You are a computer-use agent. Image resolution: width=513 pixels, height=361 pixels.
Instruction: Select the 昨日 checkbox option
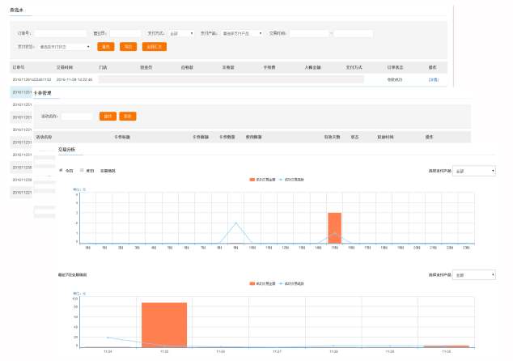82,171
